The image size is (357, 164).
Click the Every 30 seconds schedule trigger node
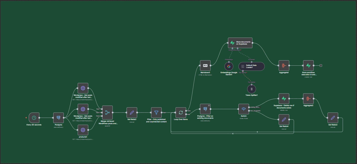click(34, 118)
